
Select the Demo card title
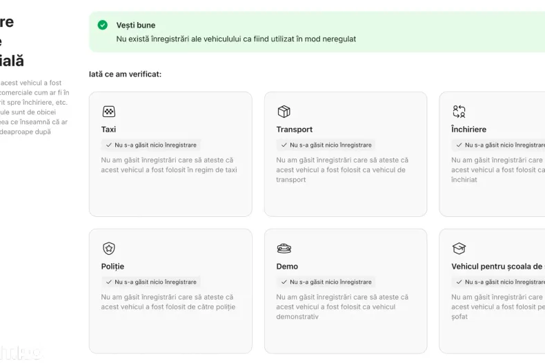pos(288,267)
